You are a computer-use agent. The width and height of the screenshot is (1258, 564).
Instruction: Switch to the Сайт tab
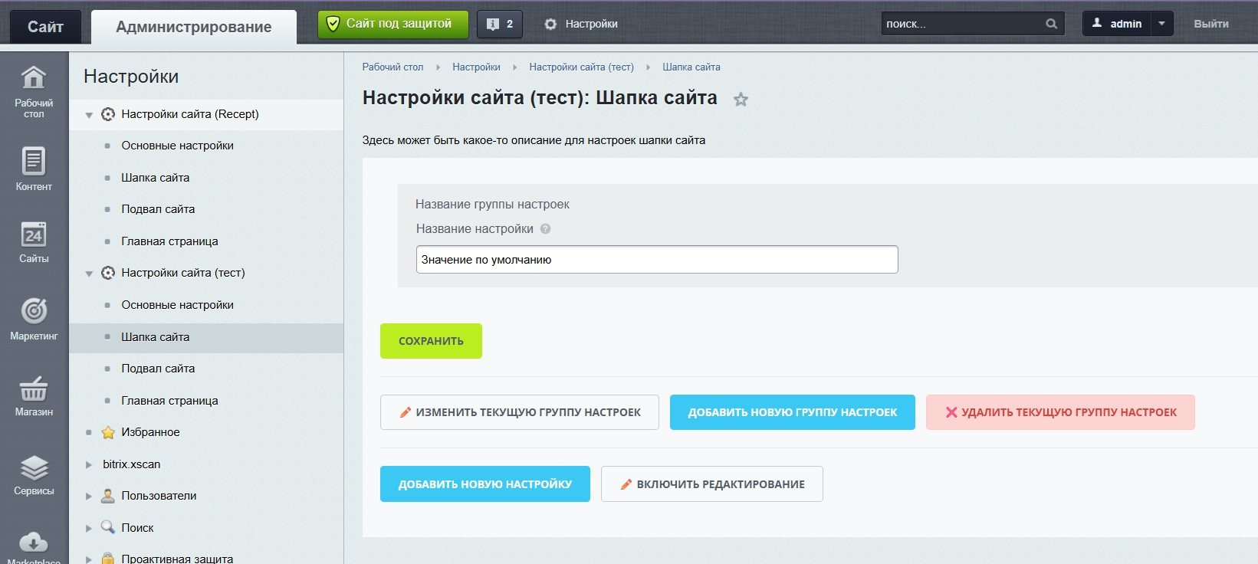click(x=45, y=27)
